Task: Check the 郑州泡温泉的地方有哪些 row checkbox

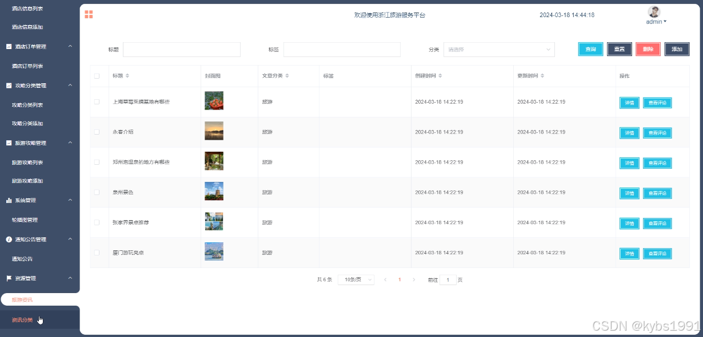Action: coord(97,162)
